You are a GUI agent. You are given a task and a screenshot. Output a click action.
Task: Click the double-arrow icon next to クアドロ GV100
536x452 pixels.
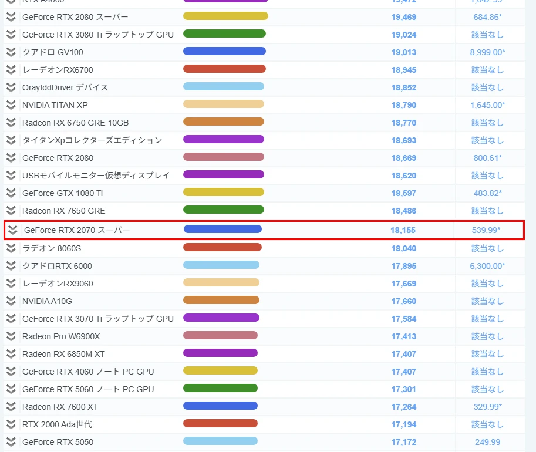pos(11,52)
